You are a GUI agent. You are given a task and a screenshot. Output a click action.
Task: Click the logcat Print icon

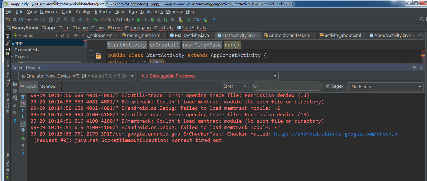23,130
